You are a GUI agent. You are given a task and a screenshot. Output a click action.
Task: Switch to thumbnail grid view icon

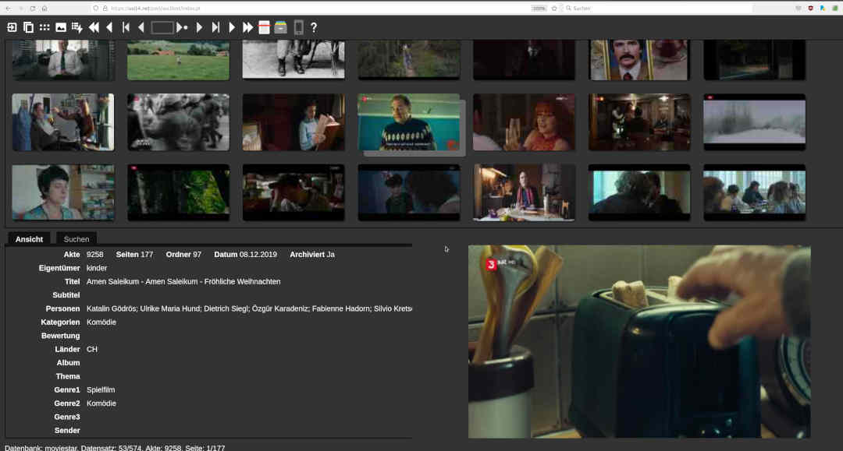[44, 27]
